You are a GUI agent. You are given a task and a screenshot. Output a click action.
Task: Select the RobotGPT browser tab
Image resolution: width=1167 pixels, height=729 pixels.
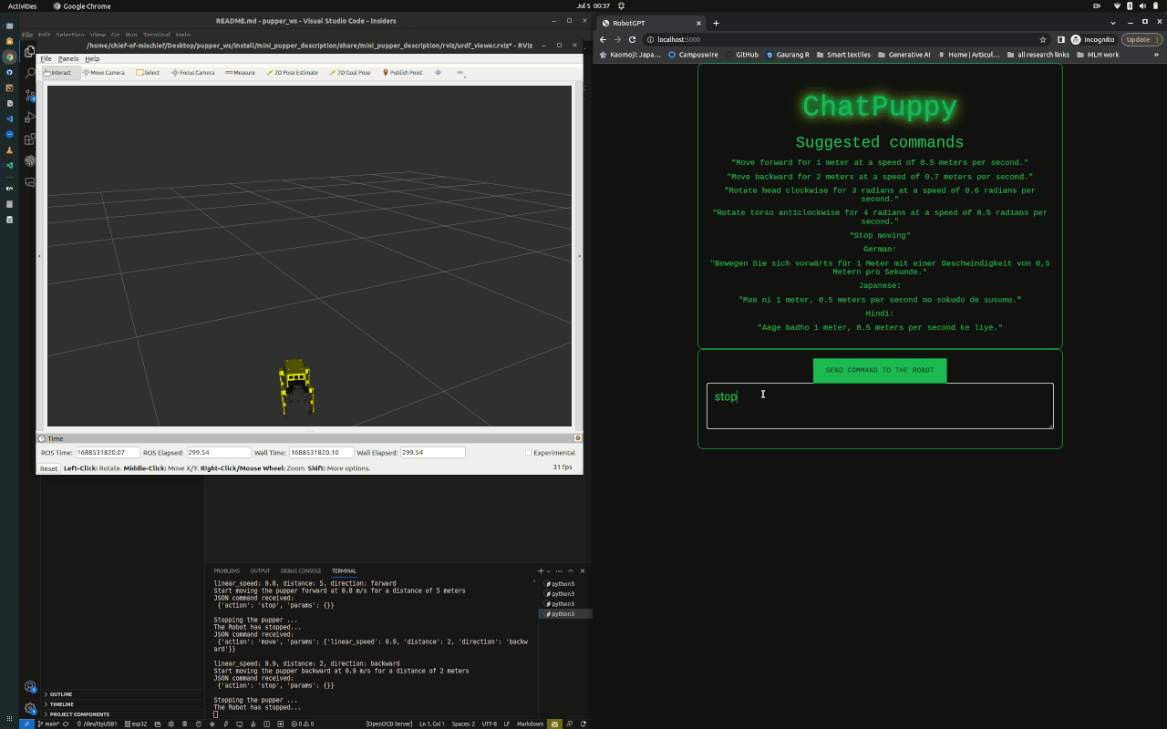651,23
